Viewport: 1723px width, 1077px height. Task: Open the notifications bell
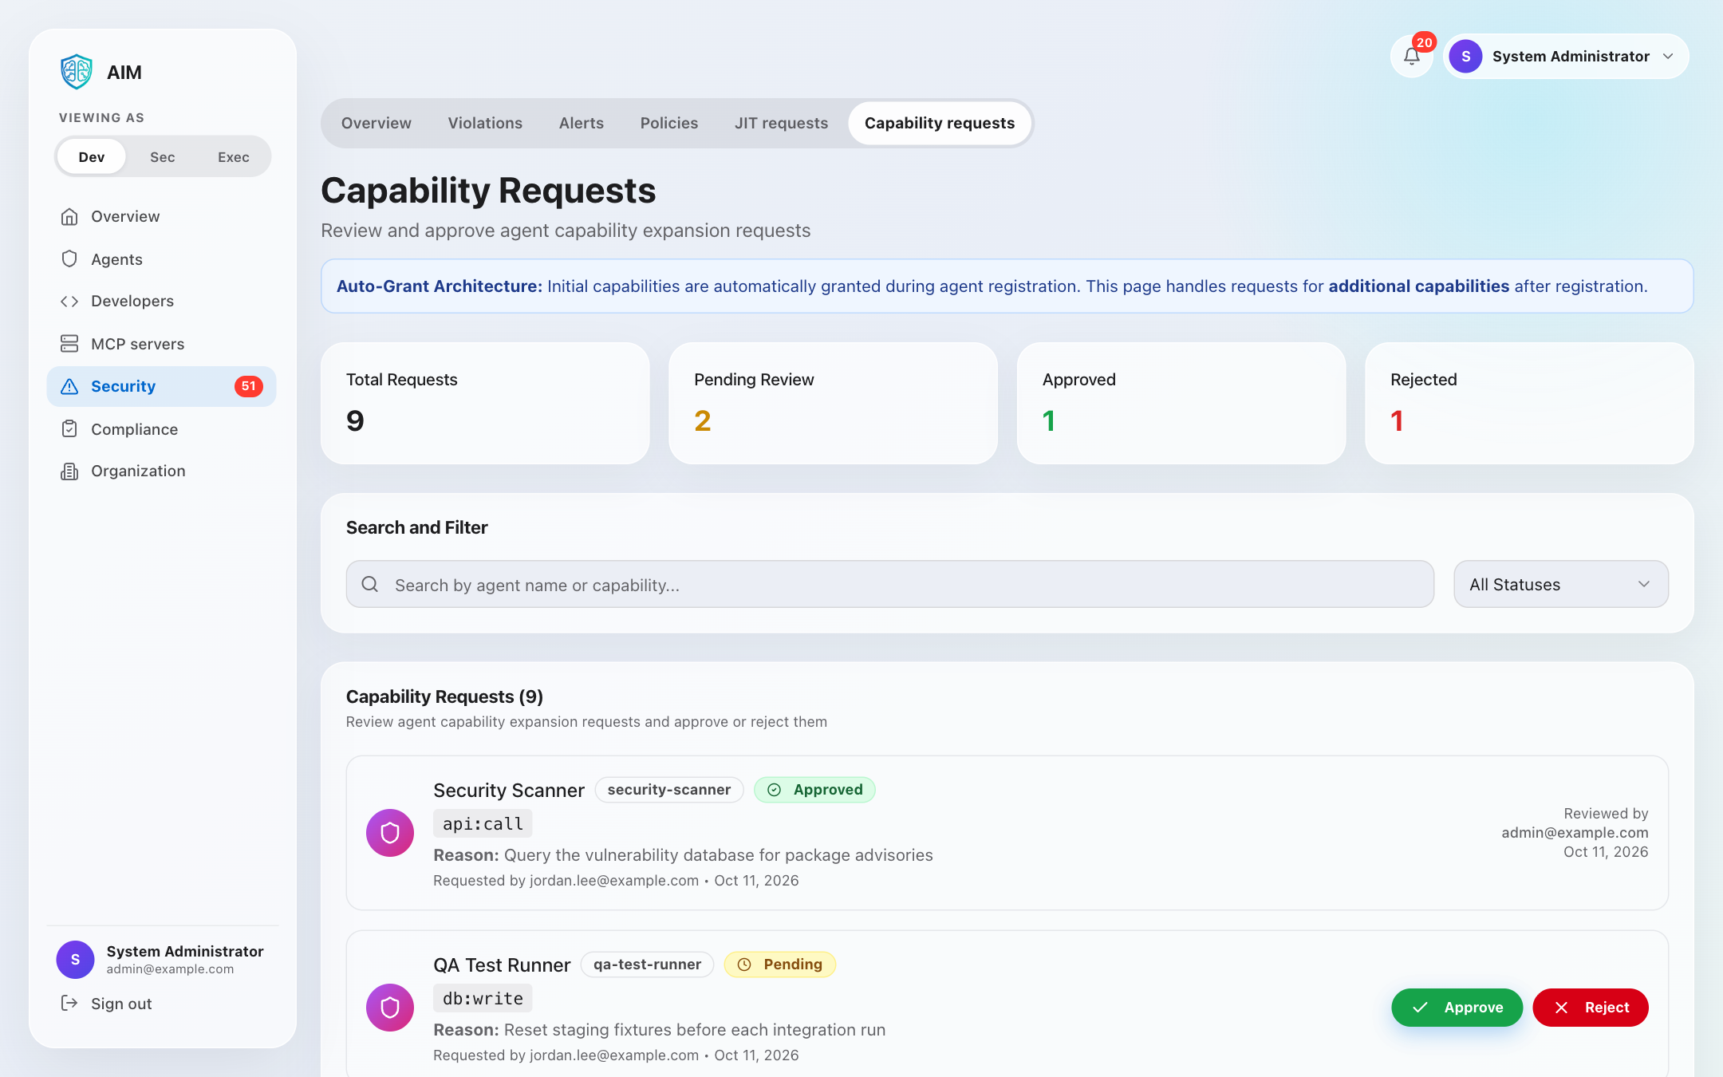click(1412, 57)
